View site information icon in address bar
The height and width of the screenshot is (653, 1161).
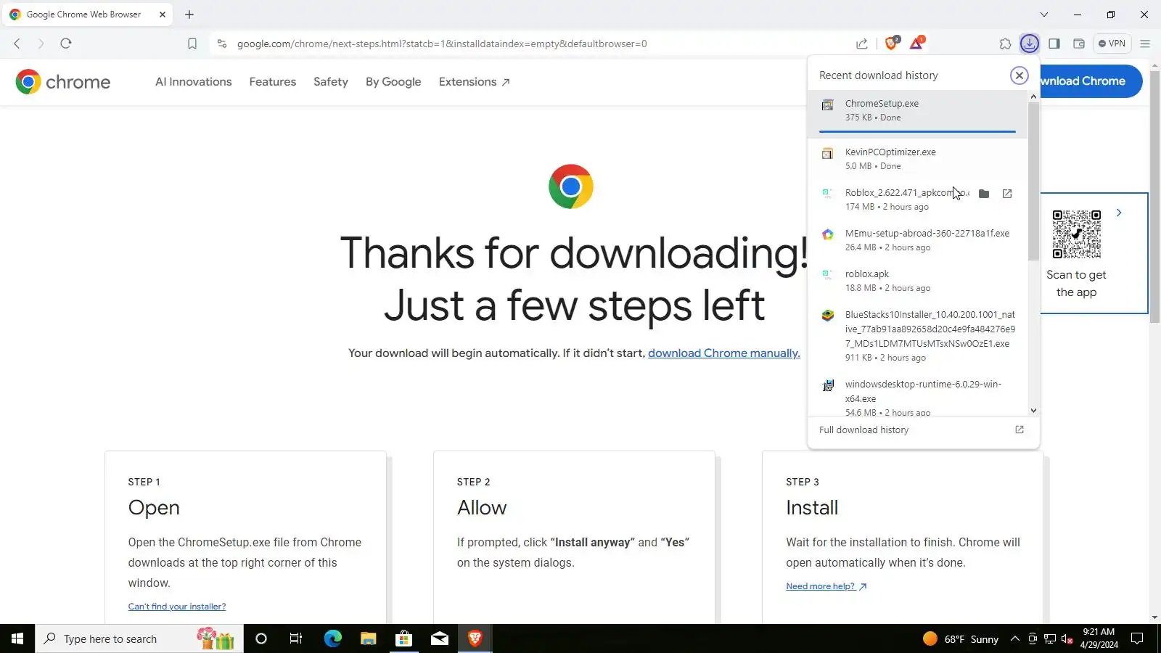coord(222,44)
